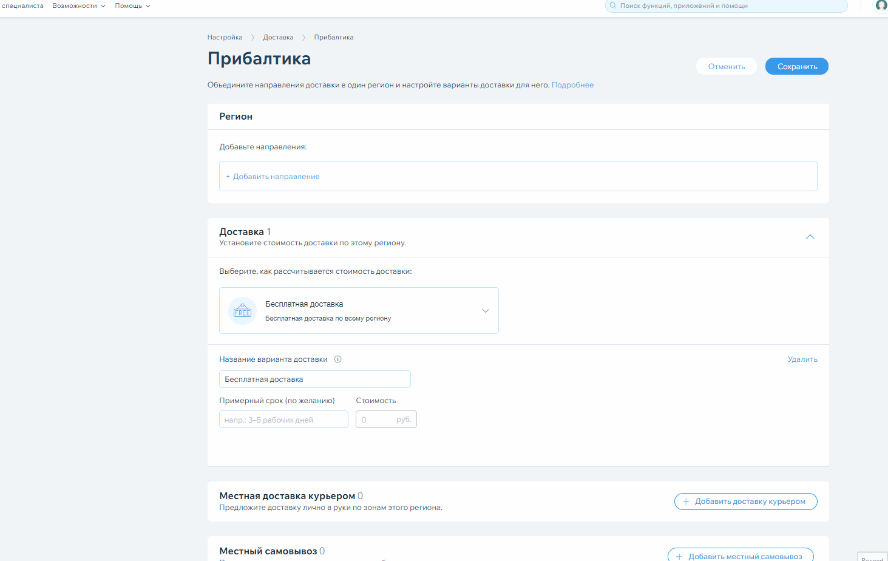The width and height of the screenshot is (888, 561).
Task: Go to Настройка in breadcrumbs
Action: [x=225, y=38]
